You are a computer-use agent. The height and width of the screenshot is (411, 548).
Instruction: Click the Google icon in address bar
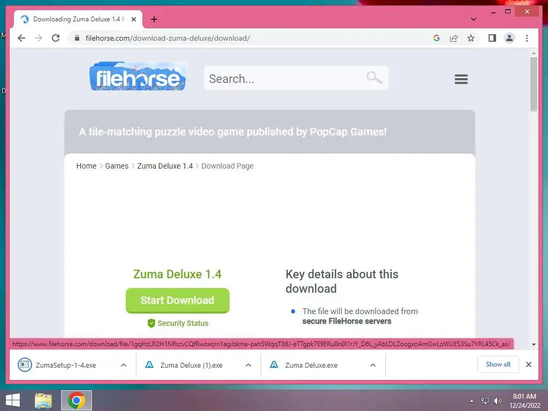437,38
